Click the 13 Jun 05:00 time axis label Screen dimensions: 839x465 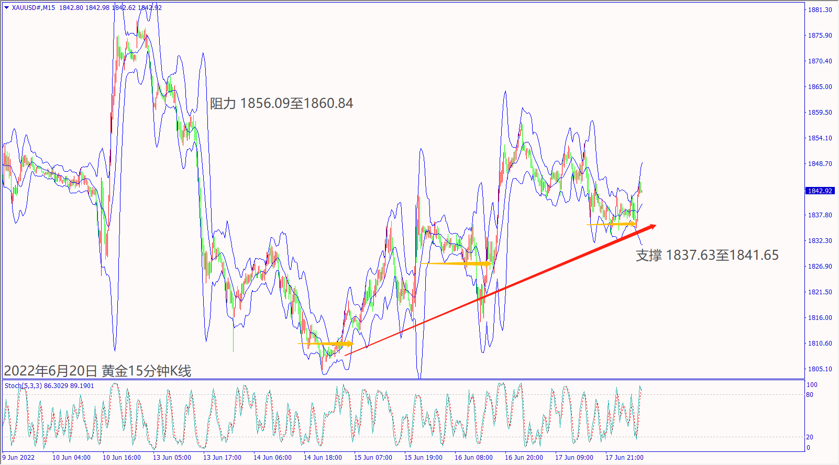point(172,458)
